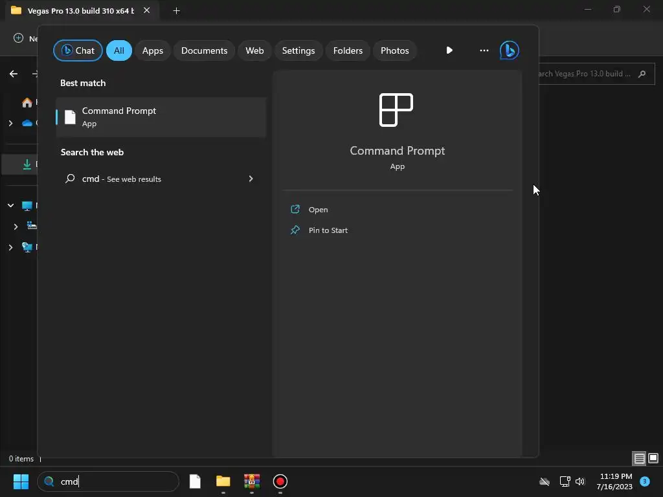Screen dimensions: 663x497
Task: Open the Windows Start menu
Action: (21, 481)
